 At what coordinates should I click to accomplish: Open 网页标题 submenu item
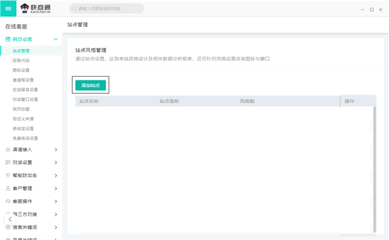coord(21,109)
